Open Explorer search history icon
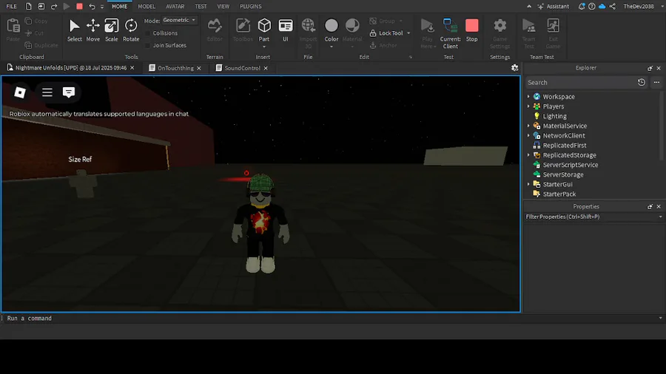The width and height of the screenshot is (666, 374). click(642, 82)
